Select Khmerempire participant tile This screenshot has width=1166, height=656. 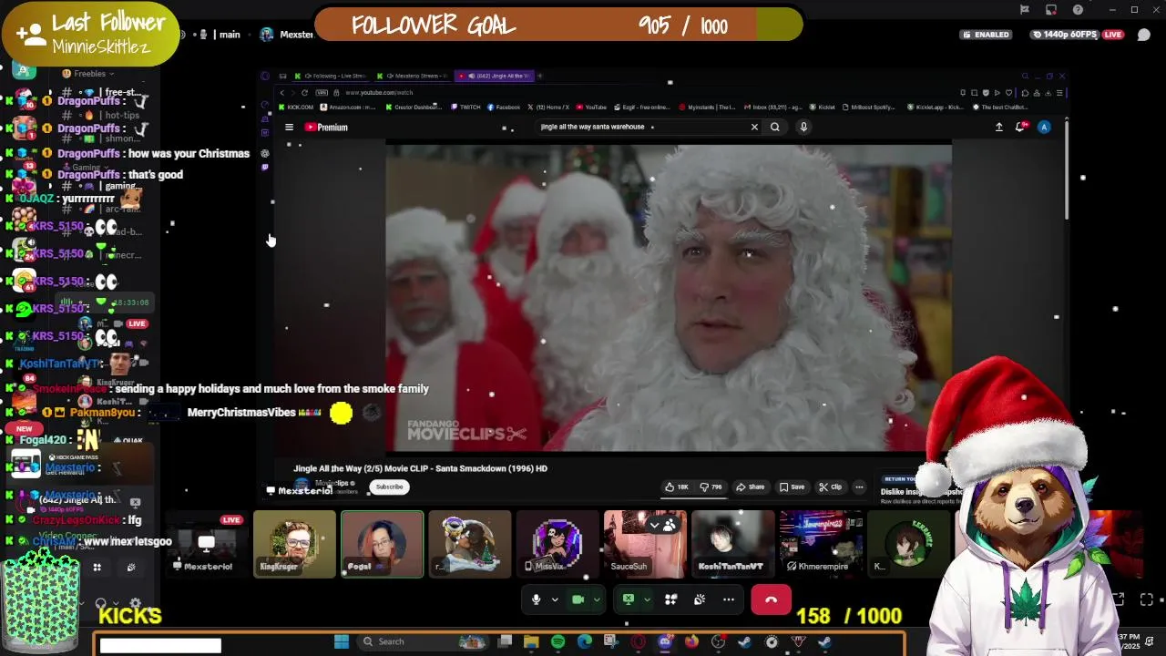(x=820, y=544)
